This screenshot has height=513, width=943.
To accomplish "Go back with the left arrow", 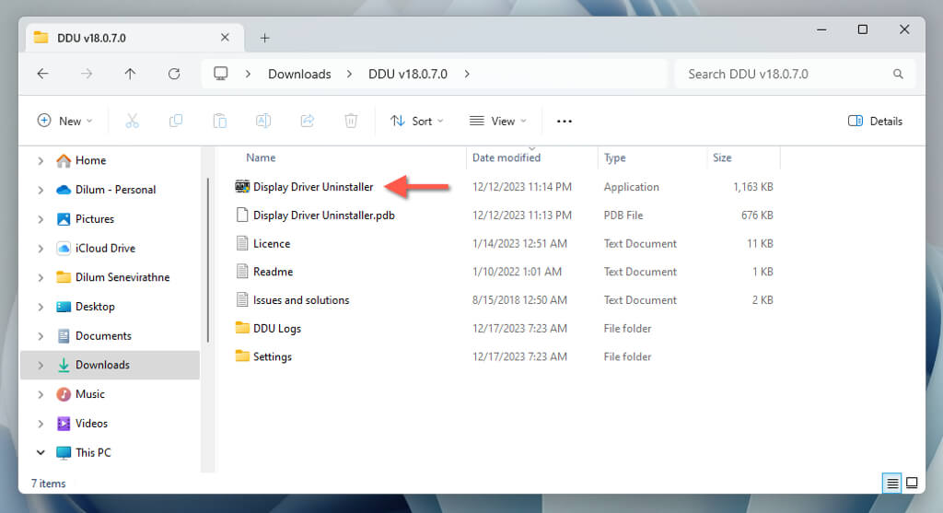I will tap(42, 74).
